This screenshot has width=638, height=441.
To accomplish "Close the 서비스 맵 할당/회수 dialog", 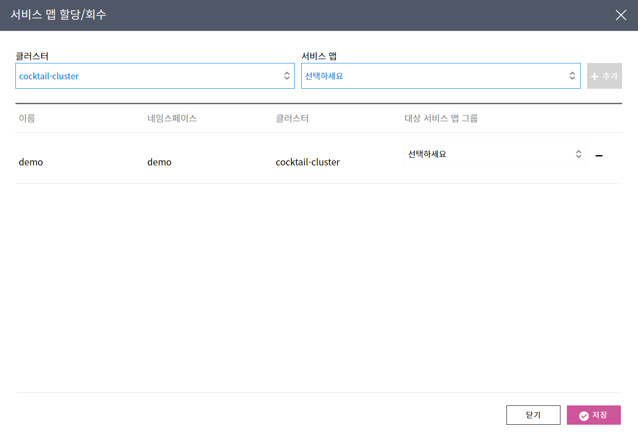I will tap(620, 15).
